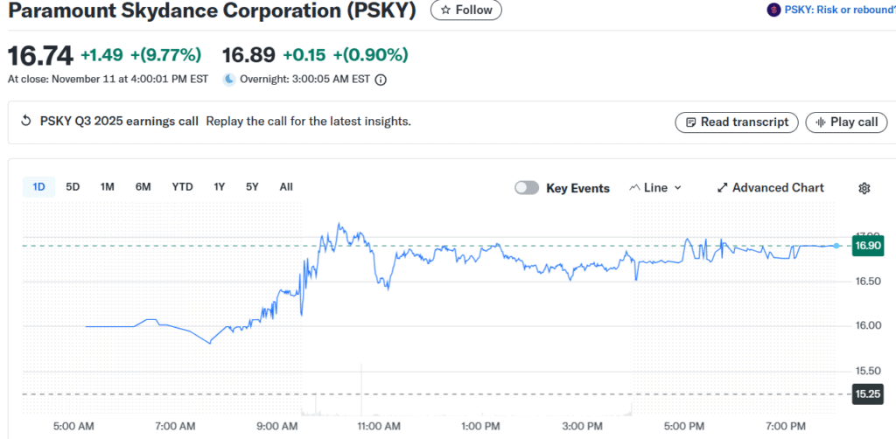Click the 15.25 previous close marker

868,394
